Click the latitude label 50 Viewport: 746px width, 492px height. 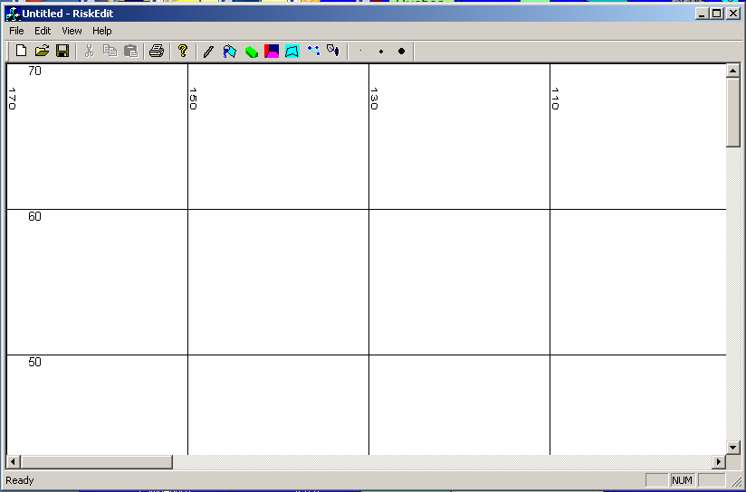pyautogui.click(x=34, y=362)
